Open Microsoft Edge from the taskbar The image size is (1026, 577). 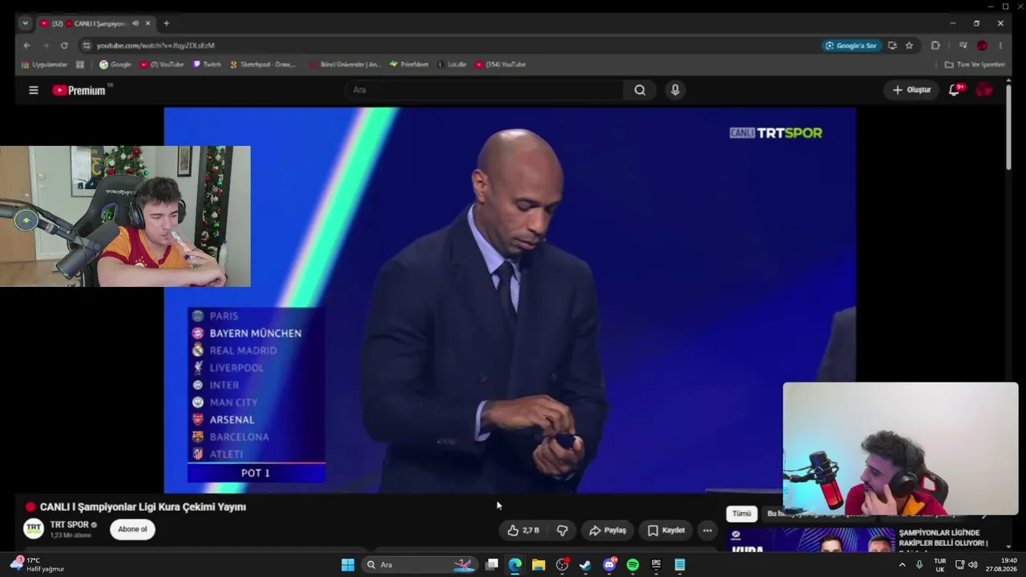pyautogui.click(x=515, y=565)
